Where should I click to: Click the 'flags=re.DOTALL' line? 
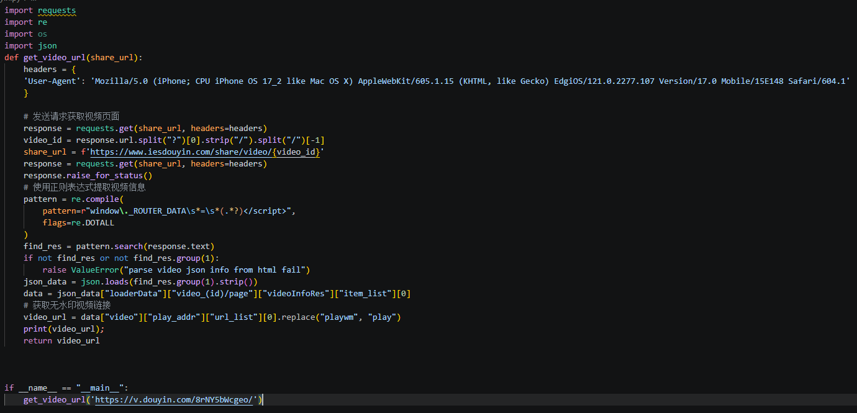78,223
